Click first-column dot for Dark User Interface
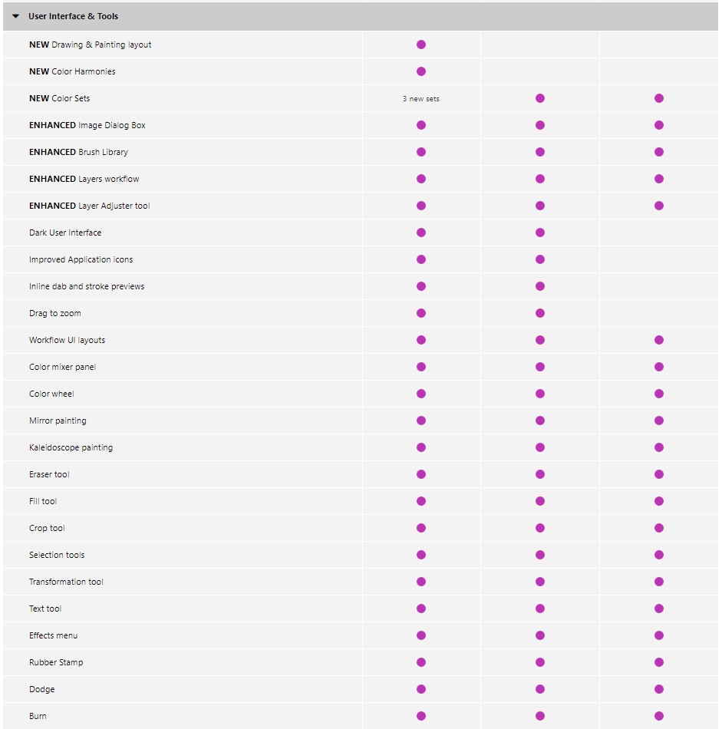Viewport: 722px width, 729px height. coord(421,233)
